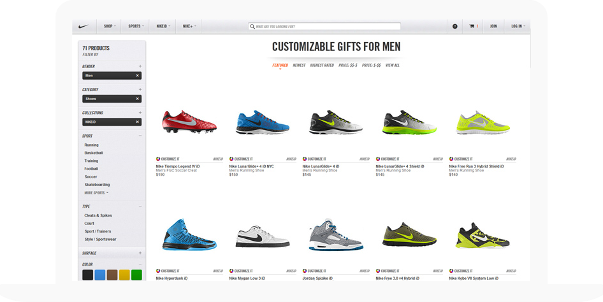
Task: Open the Shop dropdown menu
Action: point(110,26)
